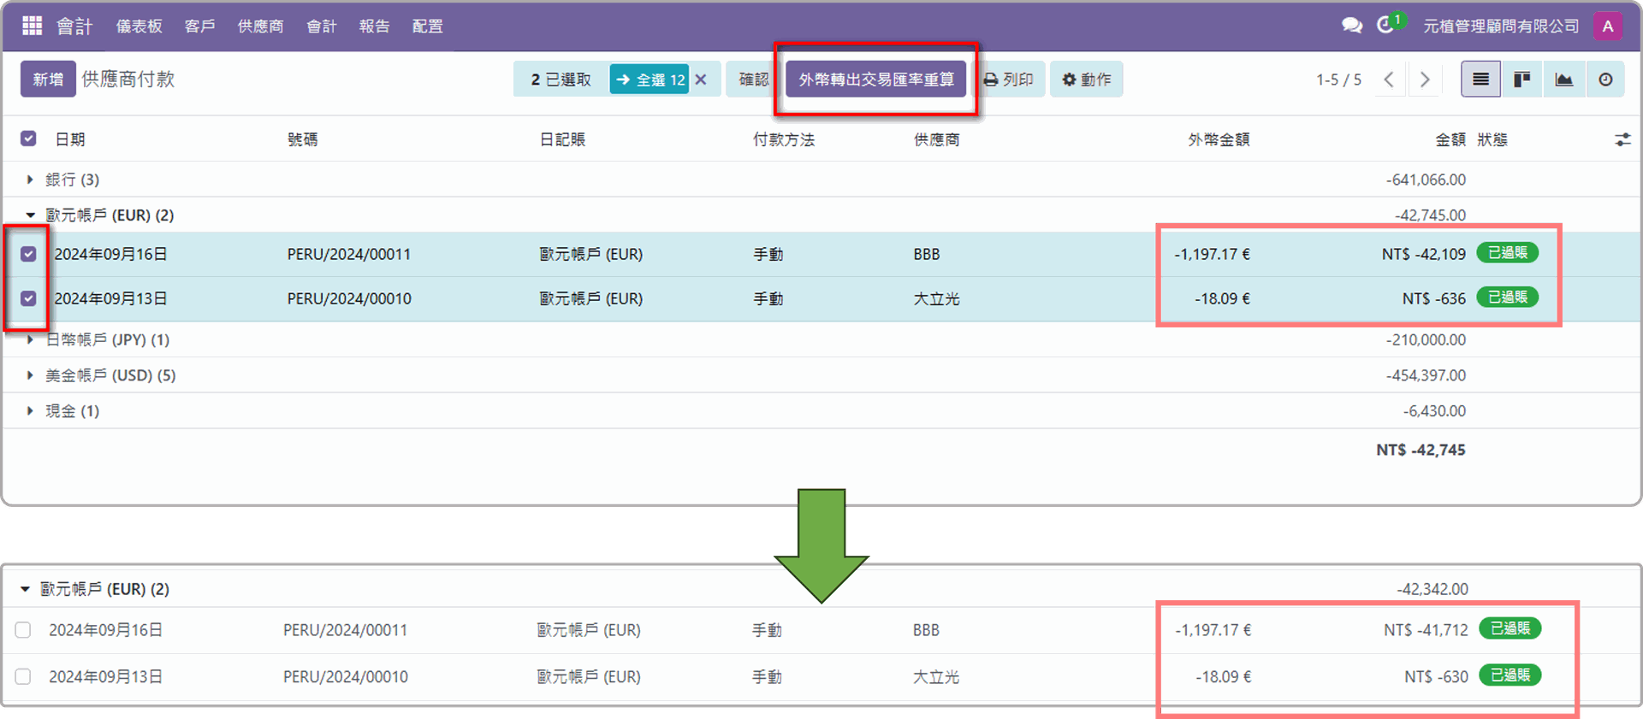
Task: Uncheck the PERU/2024/00010 row checkbox
Action: 28,298
